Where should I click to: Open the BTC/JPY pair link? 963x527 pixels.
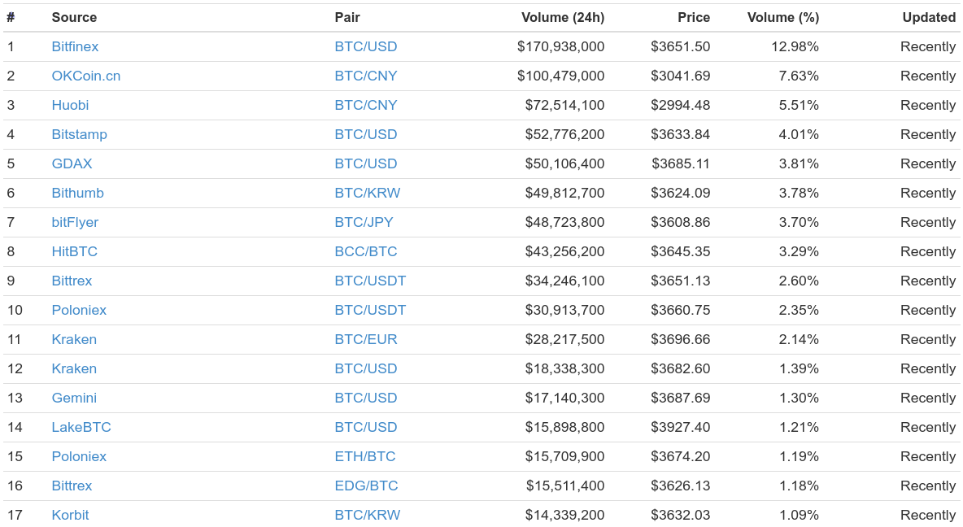click(364, 222)
